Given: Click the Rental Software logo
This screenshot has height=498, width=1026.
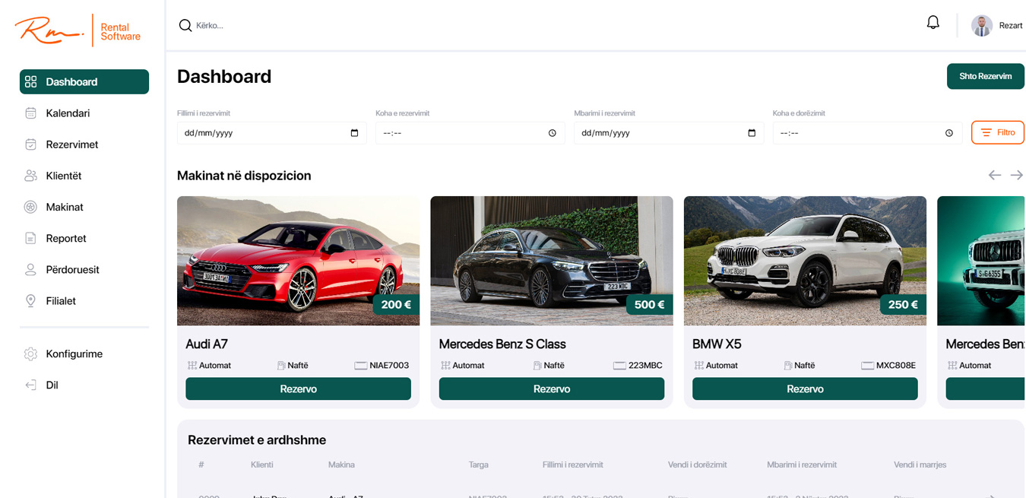Looking at the screenshot, I should click(78, 30).
